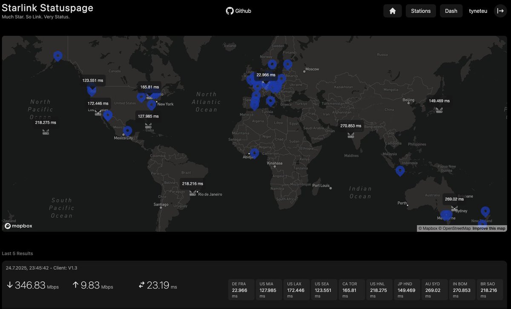Image resolution: width=511 pixels, height=309 pixels.
Task: Select the US SEA latency card
Action: [x=324, y=290]
